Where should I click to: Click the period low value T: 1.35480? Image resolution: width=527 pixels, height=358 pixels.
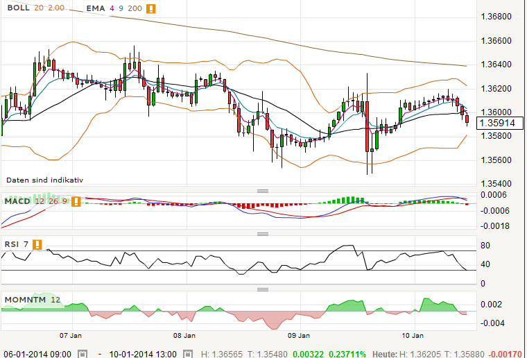tap(268, 355)
